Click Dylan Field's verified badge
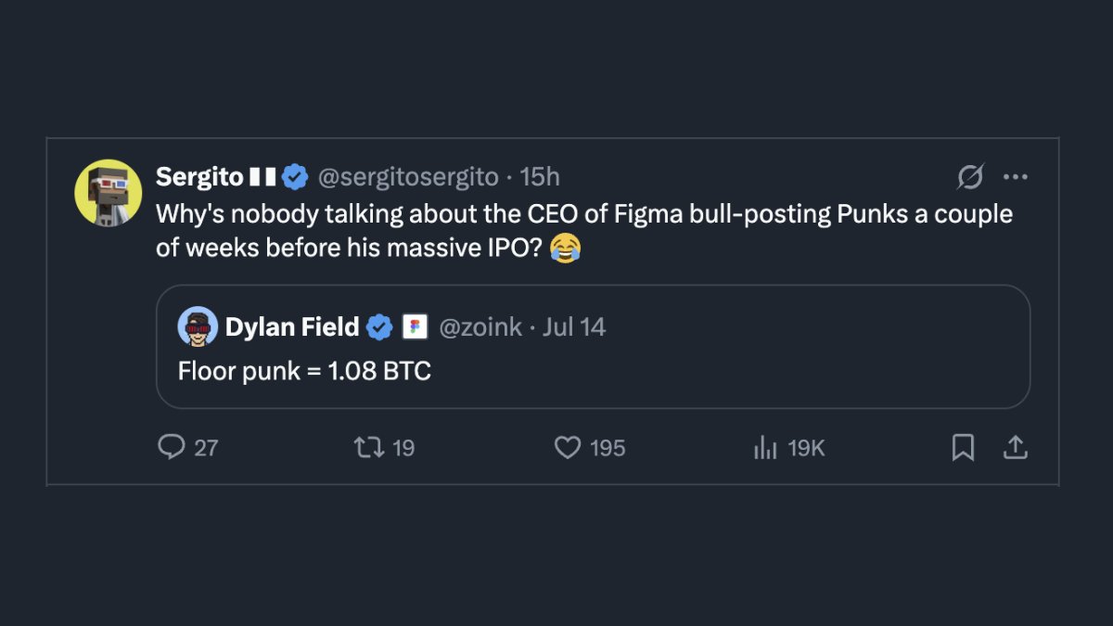 (x=380, y=327)
